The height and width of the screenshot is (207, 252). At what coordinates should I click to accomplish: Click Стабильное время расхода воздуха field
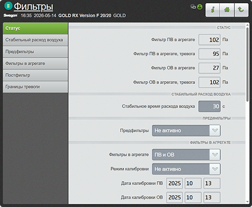point(210,106)
